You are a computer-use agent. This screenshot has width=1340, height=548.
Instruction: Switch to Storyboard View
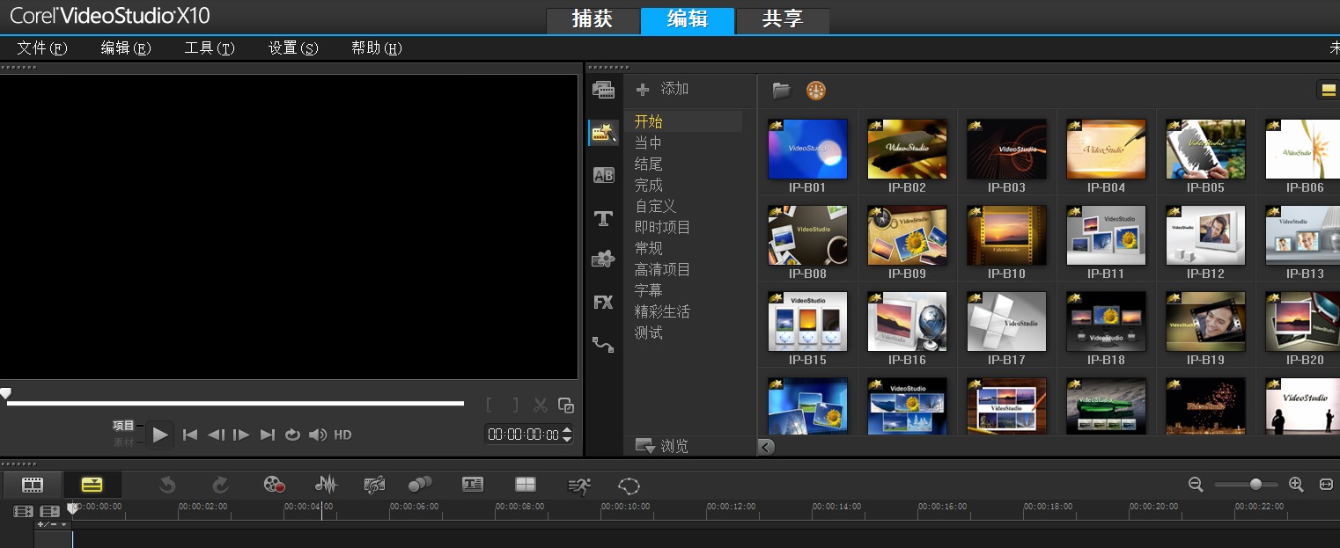(33, 485)
